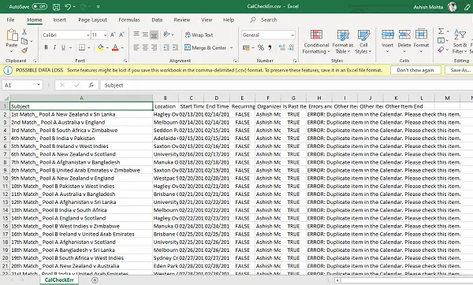Screen dimensions: 473x285
Task: Select the Format Painter brush icon
Action: point(24,50)
